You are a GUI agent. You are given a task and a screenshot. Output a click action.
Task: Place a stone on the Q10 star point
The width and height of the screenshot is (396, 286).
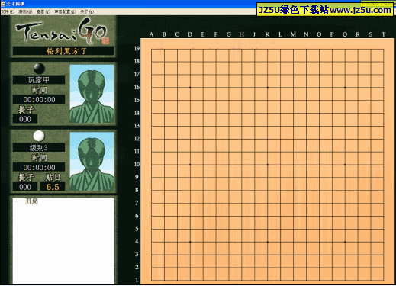click(x=345, y=165)
